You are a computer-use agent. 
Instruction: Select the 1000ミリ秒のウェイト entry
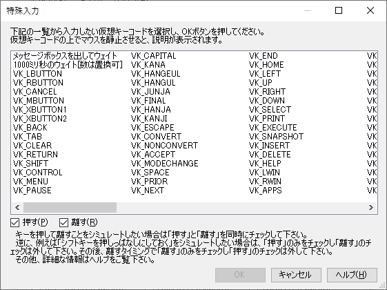click(68, 65)
